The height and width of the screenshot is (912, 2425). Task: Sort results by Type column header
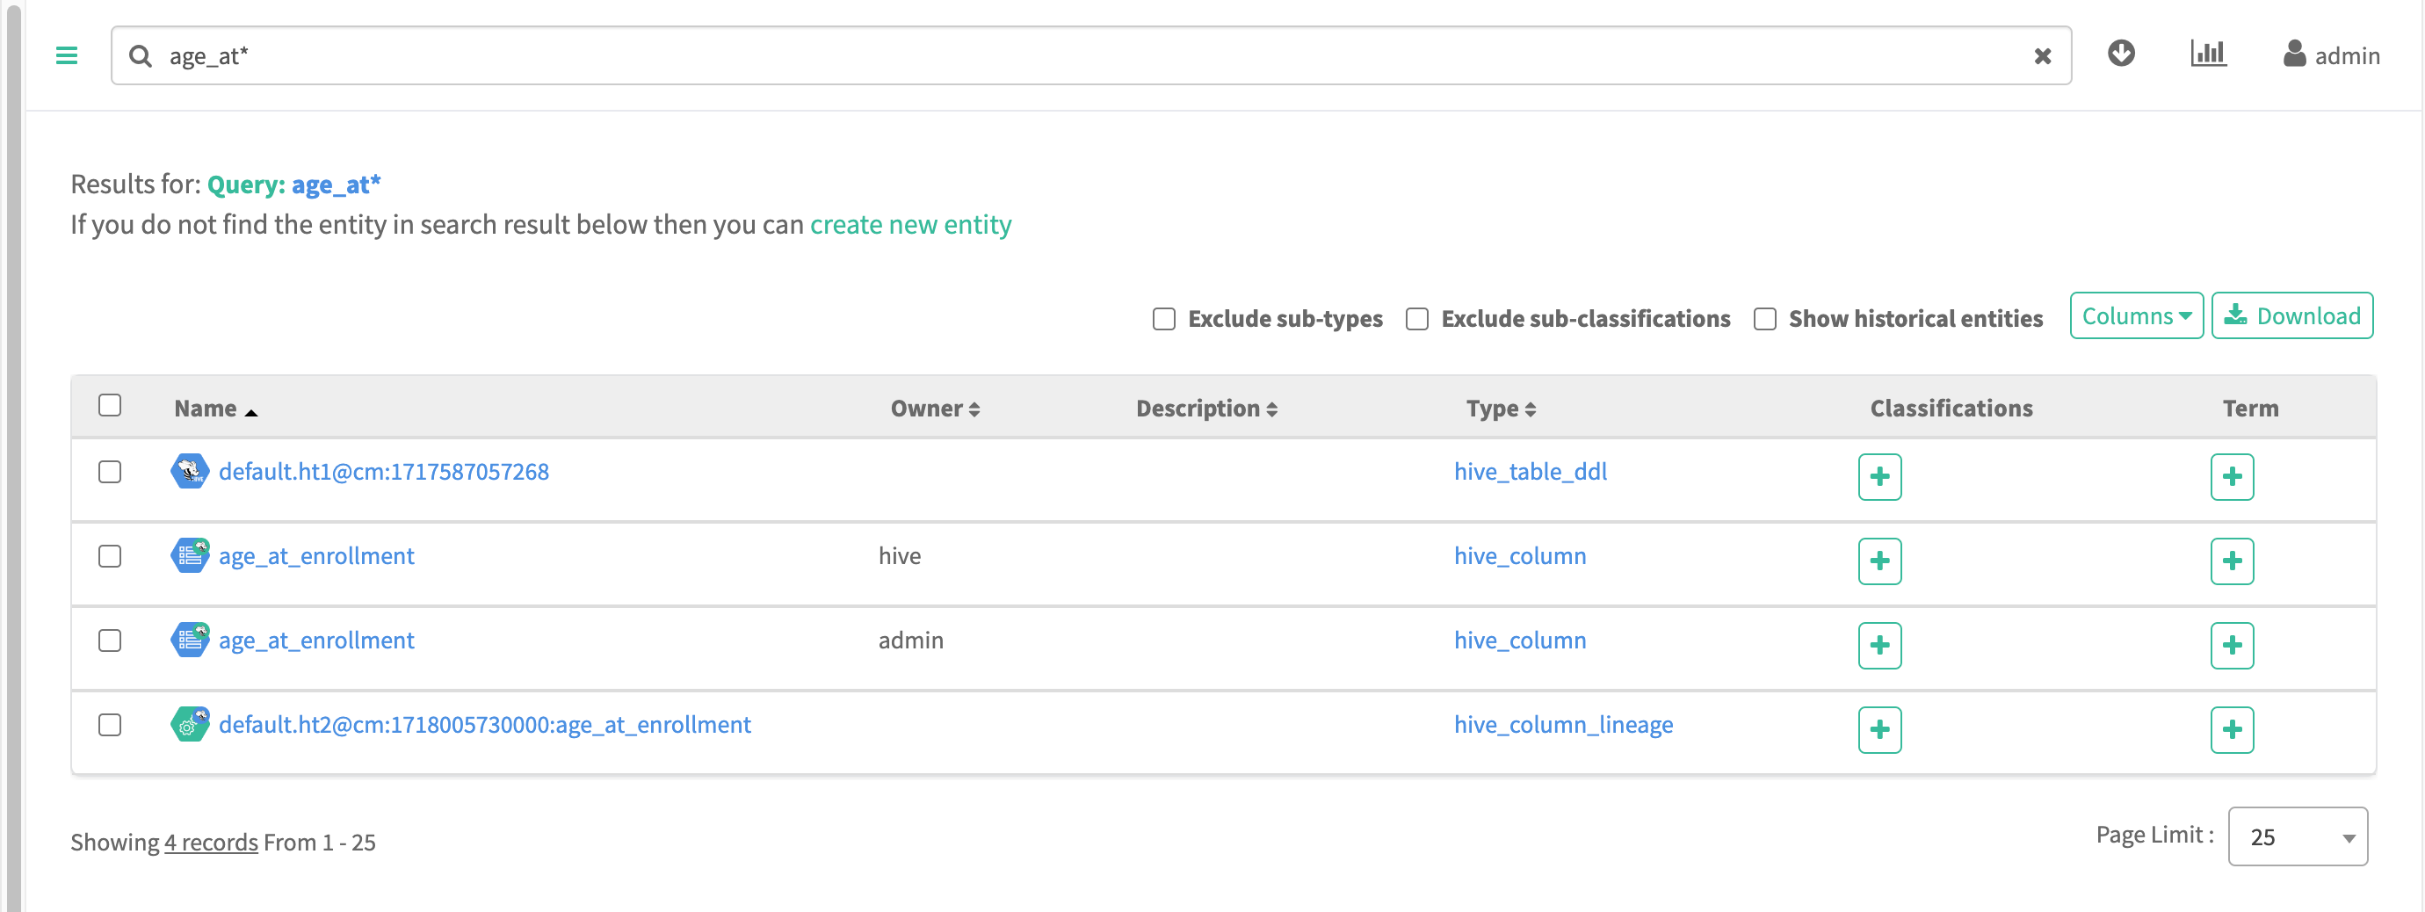[1500, 409]
